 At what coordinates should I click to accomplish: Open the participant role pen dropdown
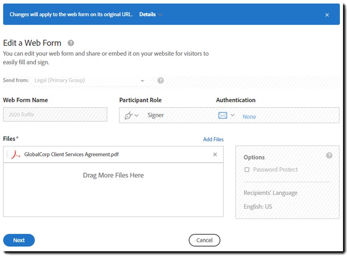pyautogui.click(x=131, y=115)
